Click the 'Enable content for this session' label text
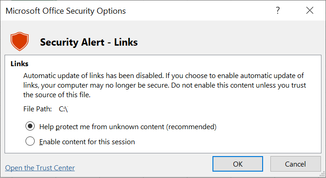 87,142
